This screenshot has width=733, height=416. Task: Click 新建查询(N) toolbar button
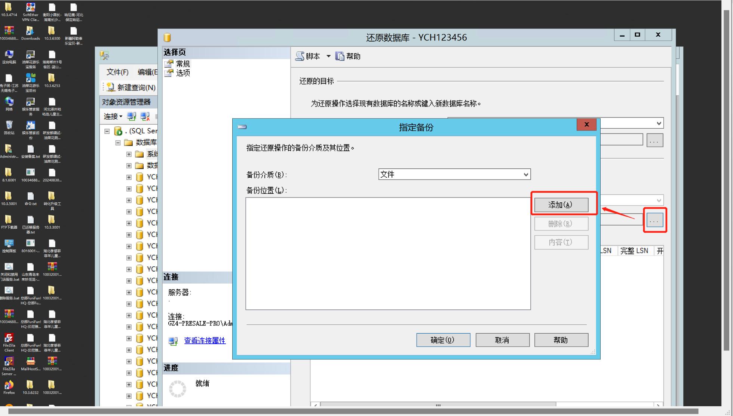(x=131, y=87)
